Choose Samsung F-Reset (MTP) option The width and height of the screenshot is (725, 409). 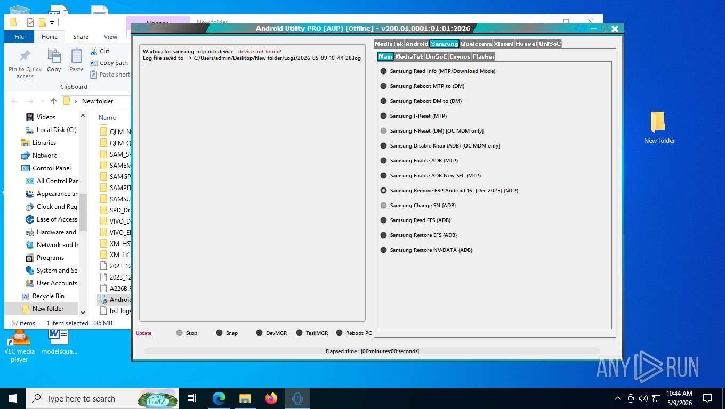click(414, 116)
